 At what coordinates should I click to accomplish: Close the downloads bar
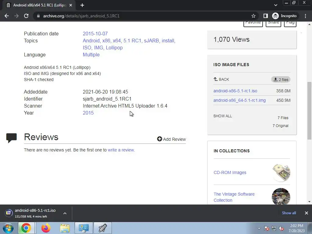pyautogui.click(x=307, y=213)
